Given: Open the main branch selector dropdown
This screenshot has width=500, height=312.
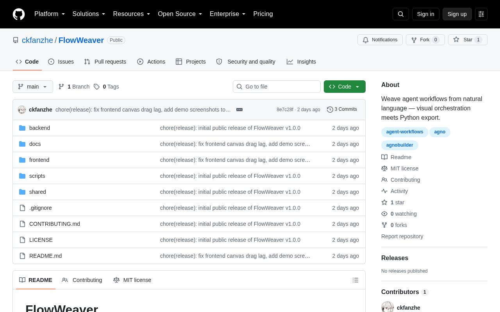Looking at the screenshot, I should coord(33,87).
